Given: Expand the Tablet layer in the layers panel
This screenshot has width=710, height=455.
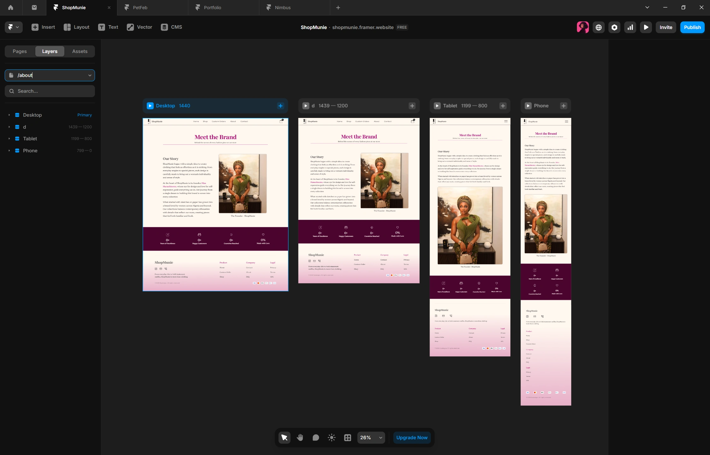Looking at the screenshot, I should point(9,139).
